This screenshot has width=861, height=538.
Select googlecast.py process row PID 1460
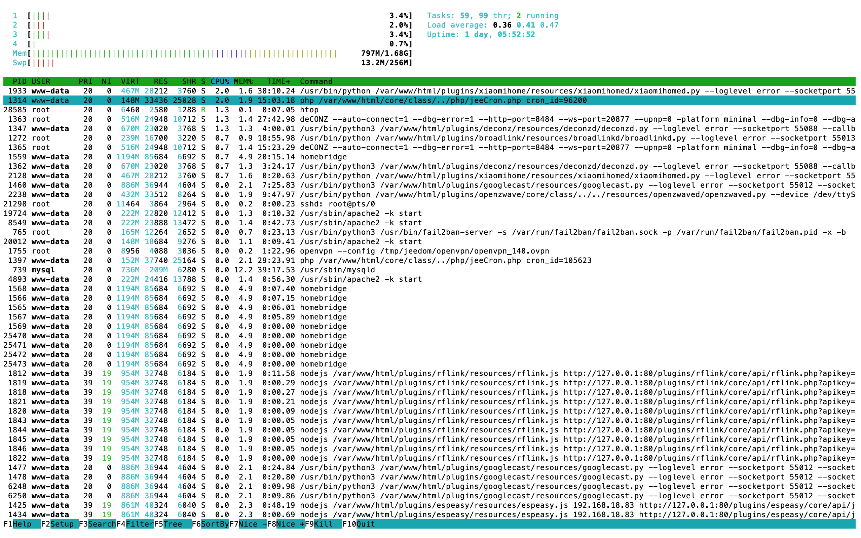(x=429, y=185)
